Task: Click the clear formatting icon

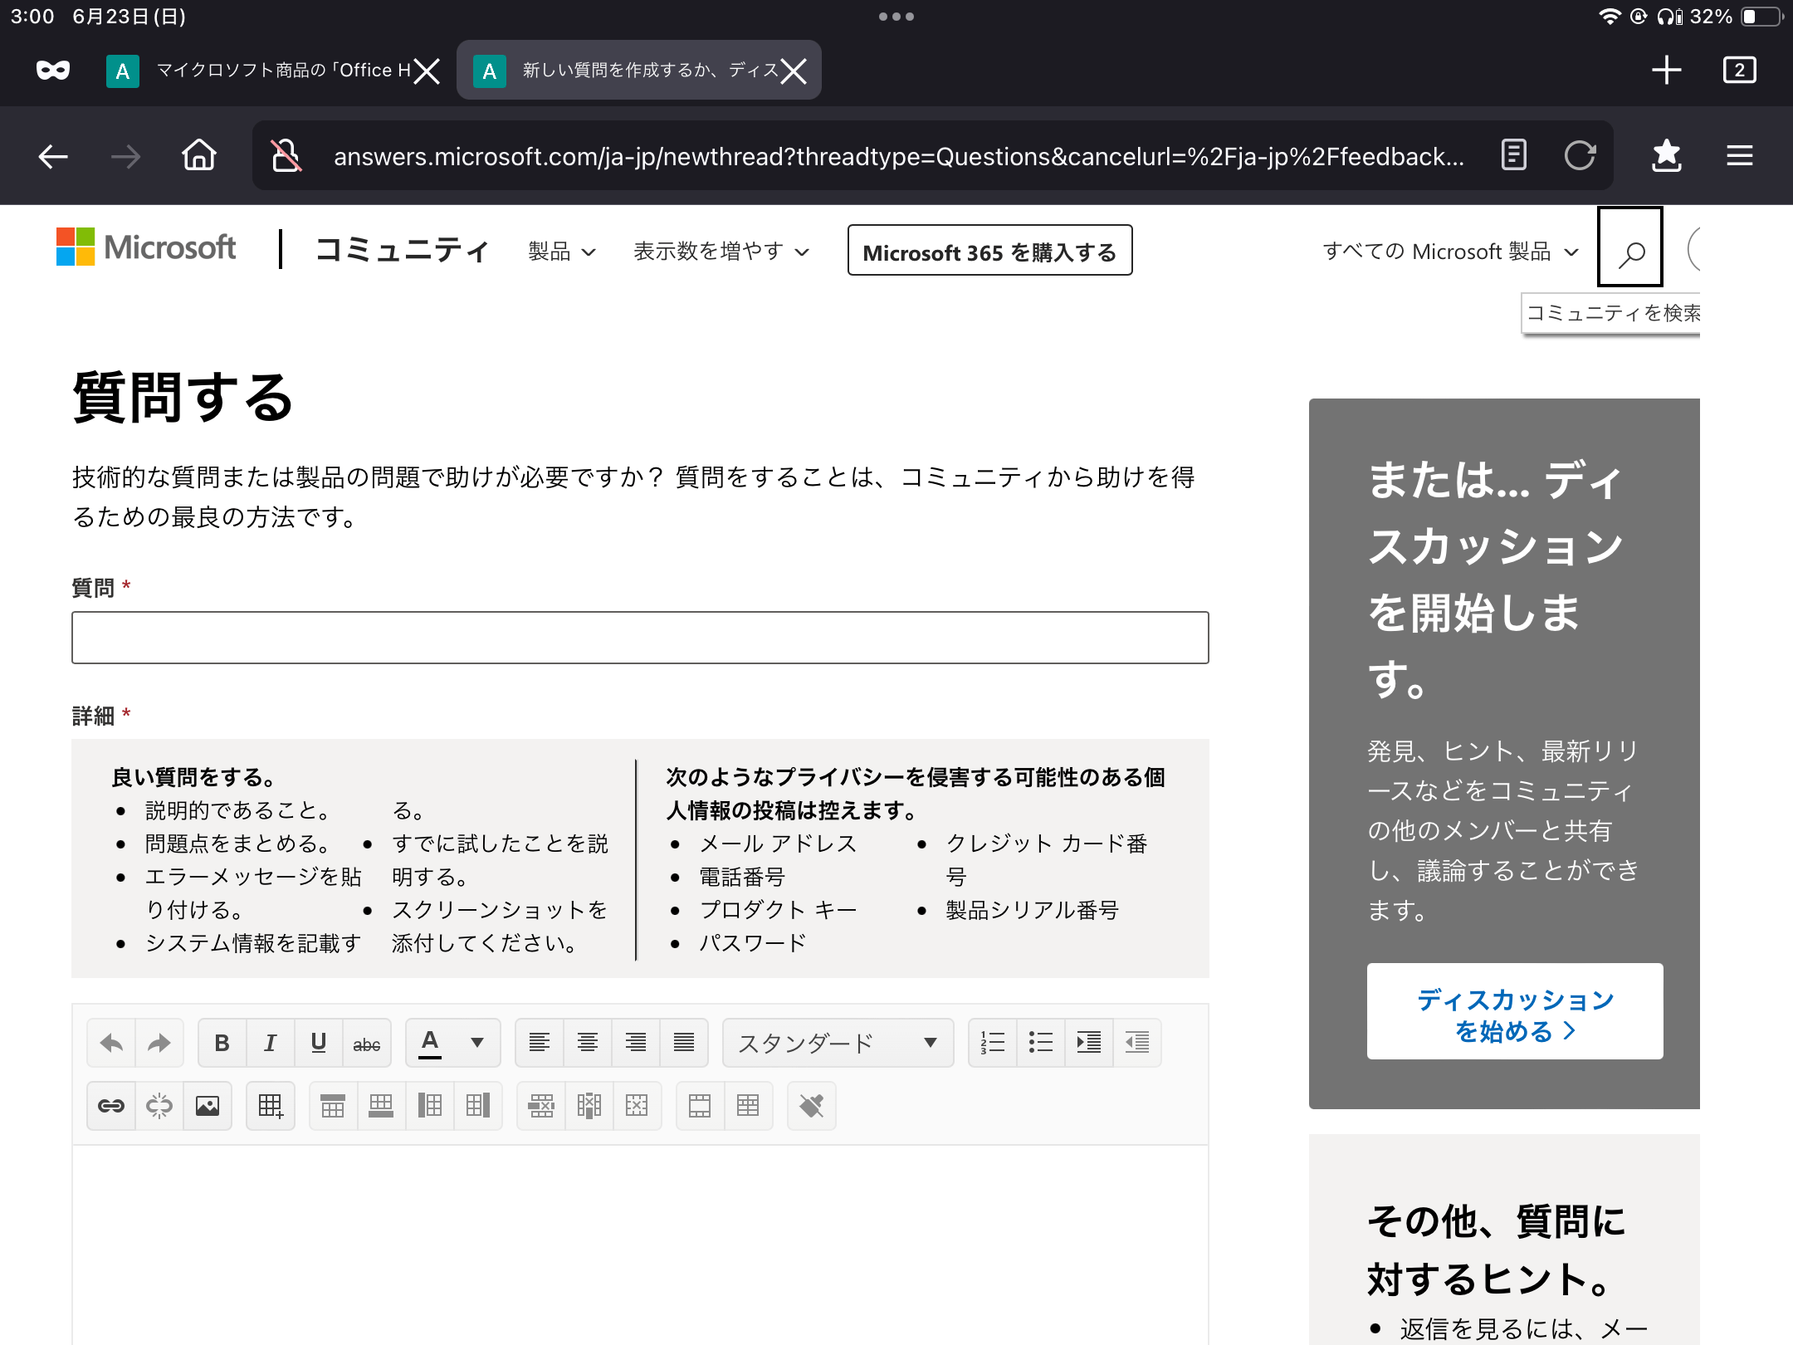Action: point(812,1106)
